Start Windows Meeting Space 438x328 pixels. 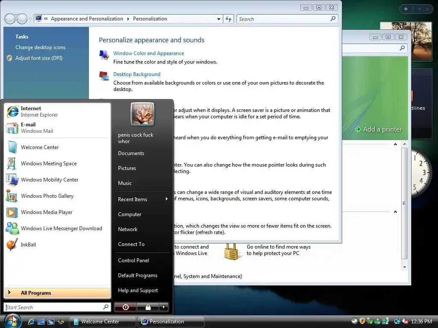57,164
